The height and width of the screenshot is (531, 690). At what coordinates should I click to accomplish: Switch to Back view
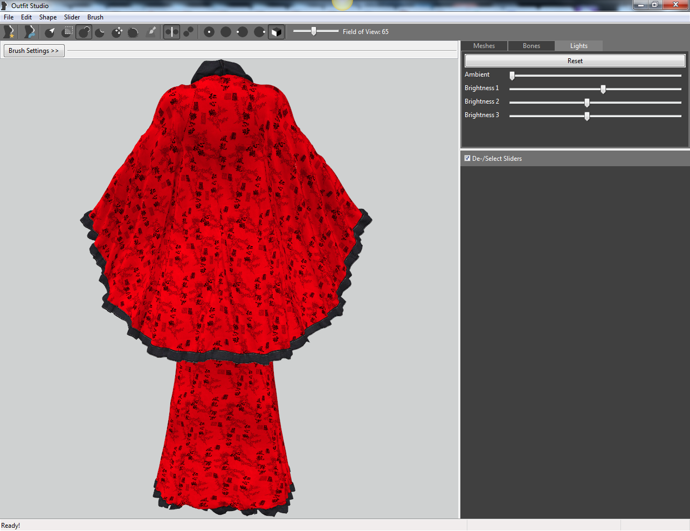pos(226,32)
